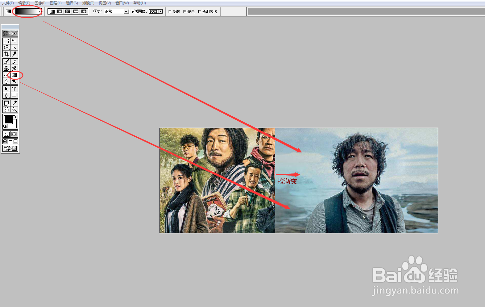
Task: Select the Type tool
Action: point(14,89)
